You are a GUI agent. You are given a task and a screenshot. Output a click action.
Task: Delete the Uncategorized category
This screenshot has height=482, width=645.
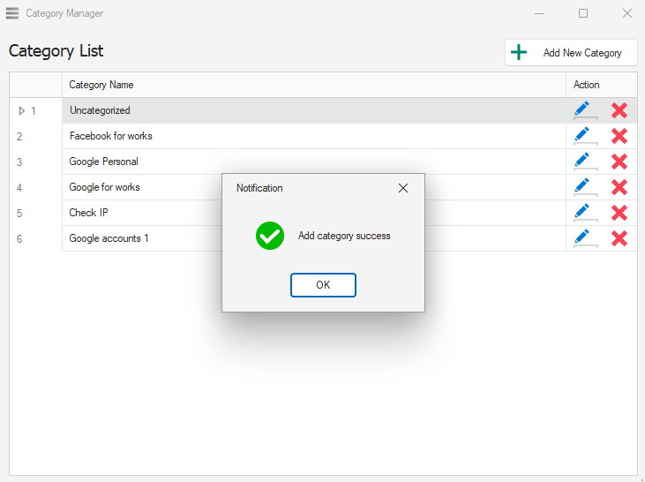click(619, 110)
